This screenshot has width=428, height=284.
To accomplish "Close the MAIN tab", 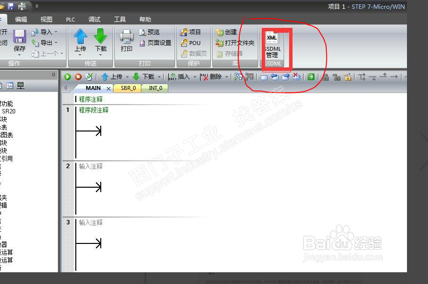I will tap(109, 88).
